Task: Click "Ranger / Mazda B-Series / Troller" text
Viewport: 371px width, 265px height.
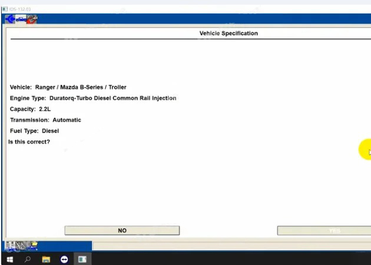Action: click(81, 87)
